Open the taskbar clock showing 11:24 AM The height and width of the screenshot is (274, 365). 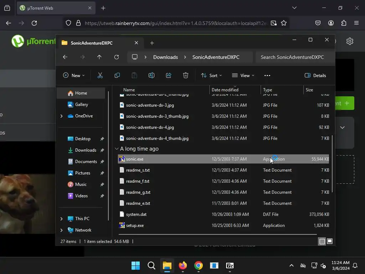[x=340, y=265]
